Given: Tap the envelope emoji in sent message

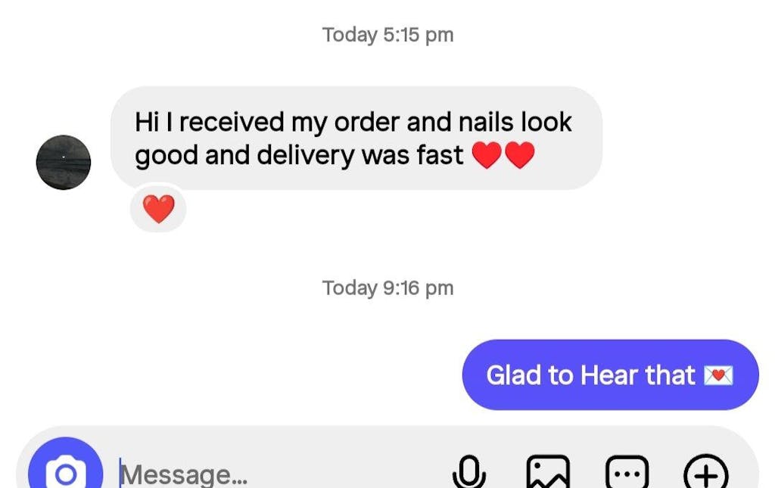Looking at the screenshot, I should click(x=718, y=375).
